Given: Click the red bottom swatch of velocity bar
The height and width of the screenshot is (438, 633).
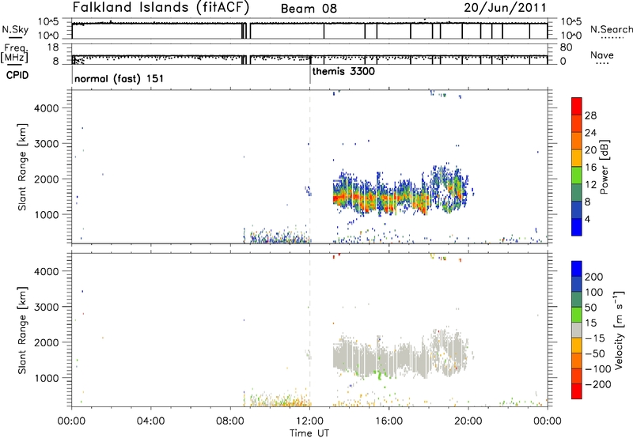Looking at the screenshot, I should click(577, 391).
